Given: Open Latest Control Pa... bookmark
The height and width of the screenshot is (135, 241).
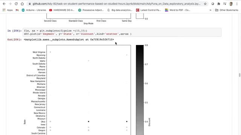Looking at the screenshot, I should pyautogui.click(x=148, y=10).
